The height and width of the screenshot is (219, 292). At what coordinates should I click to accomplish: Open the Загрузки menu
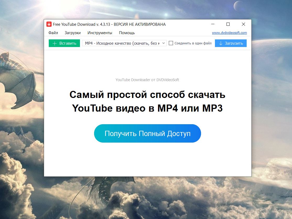(x=73, y=33)
